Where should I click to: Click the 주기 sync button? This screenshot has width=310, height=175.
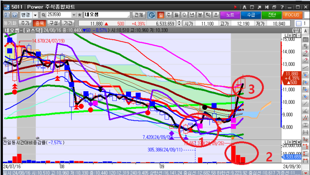tap(25, 23)
